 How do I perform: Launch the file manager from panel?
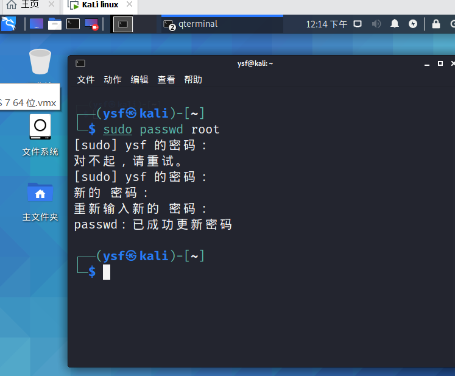pyautogui.click(x=55, y=24)
